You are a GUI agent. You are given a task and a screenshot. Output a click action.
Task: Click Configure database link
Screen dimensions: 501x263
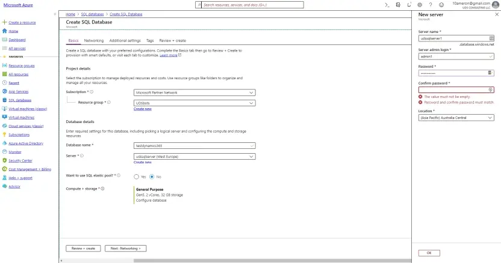click(x=151, y=201)
